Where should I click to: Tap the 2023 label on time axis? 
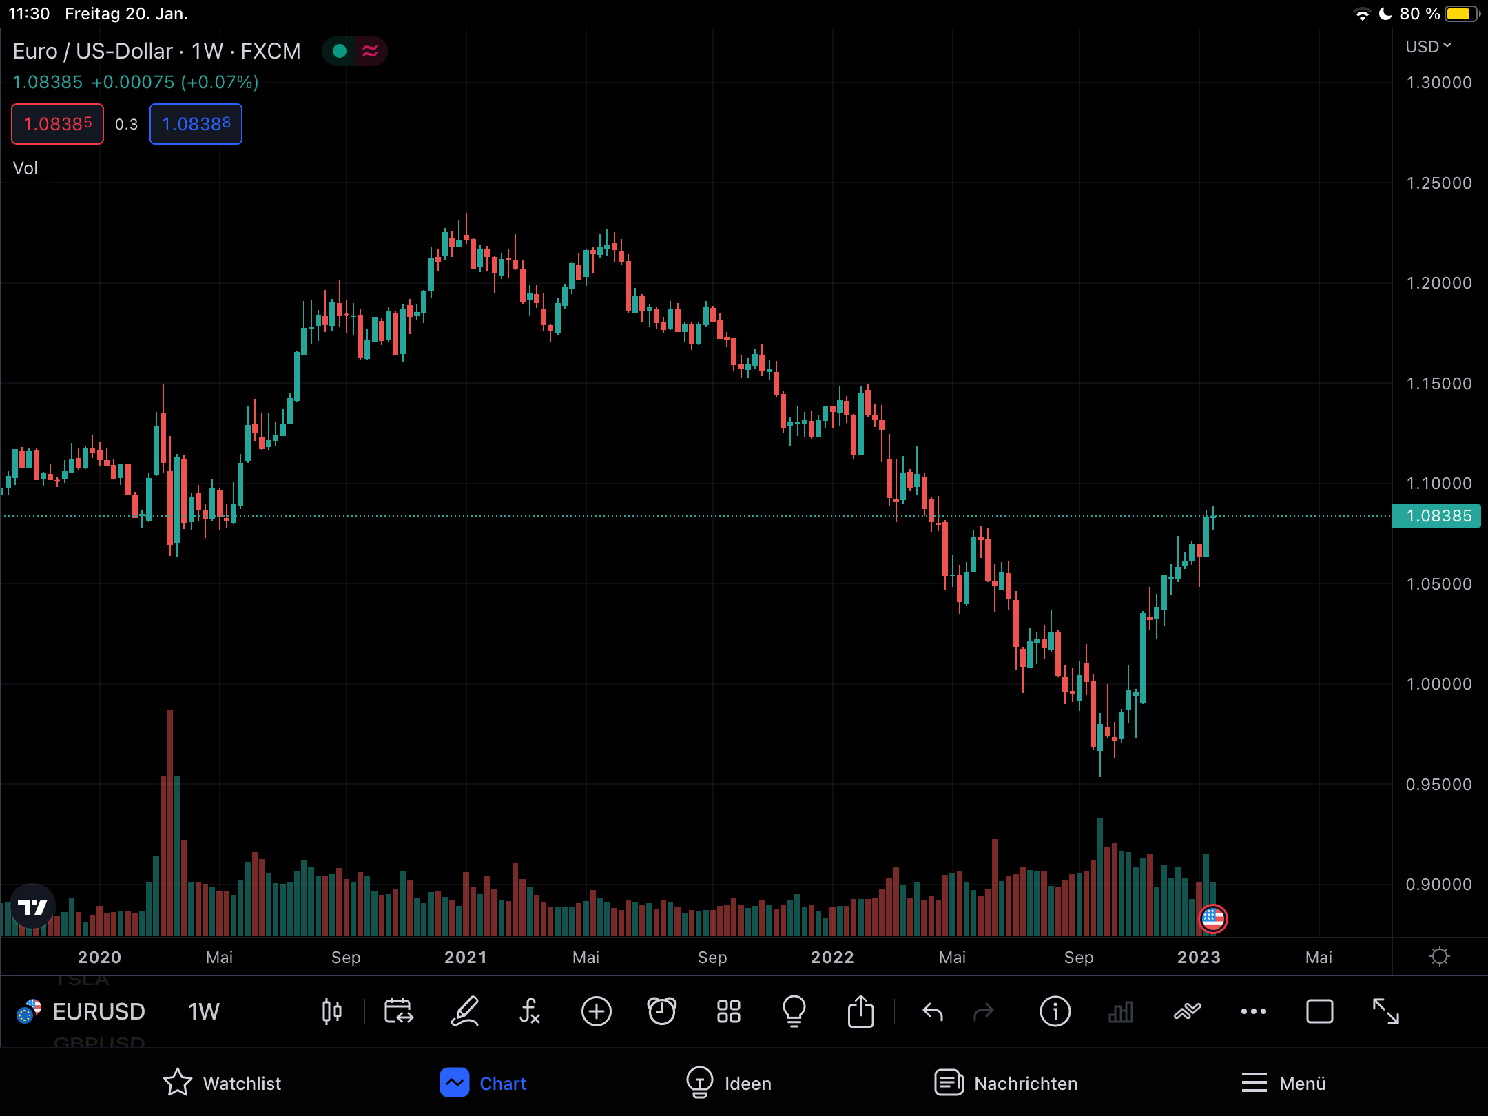tap(1199, 957)
